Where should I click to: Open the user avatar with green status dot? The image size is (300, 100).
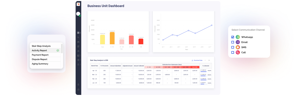[x=78, y=14]
